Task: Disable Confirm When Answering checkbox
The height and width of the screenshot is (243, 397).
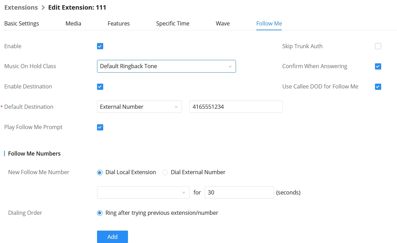Action: click(378, 66)
